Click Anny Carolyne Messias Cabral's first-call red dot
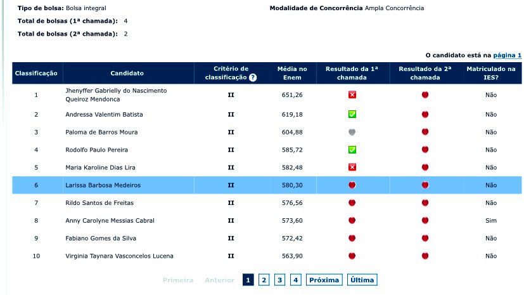Viewport: 524px width, 295px height. 352,220
